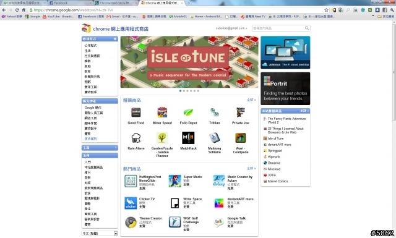Show all featured items via 全部 link
Screen dimensions: 396x238
tap(251, 100)
